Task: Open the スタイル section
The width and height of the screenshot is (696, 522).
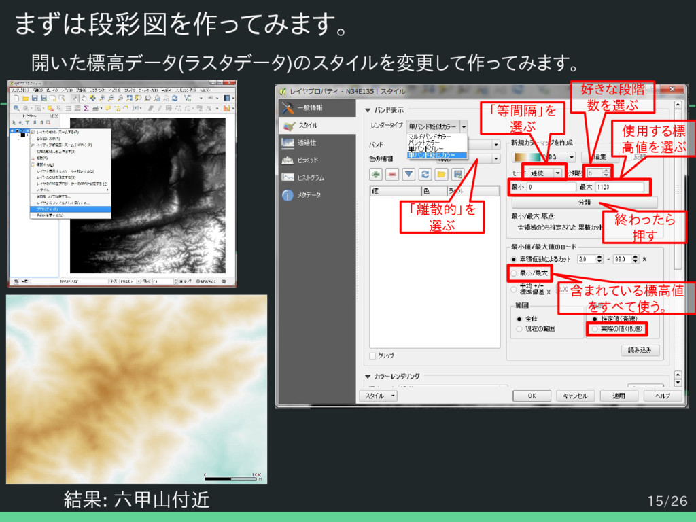Action: pyautogui.click(x=317, y=126)
